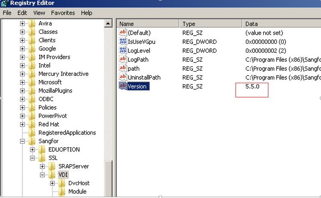Click the Version string value icon
321x198 pixels.
coord(123,86)
